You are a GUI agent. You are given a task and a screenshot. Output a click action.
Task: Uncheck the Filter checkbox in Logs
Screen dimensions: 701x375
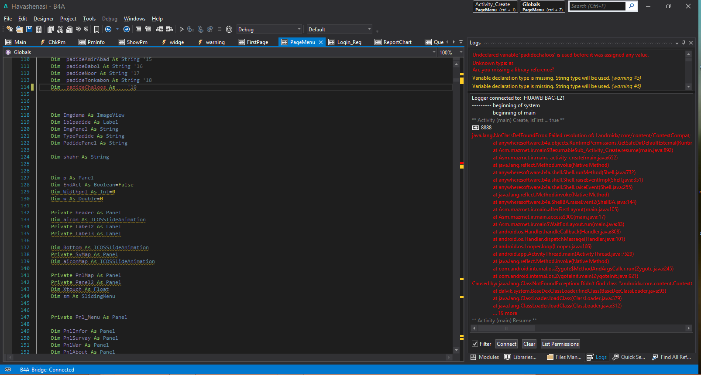click(x=475, y=344)
